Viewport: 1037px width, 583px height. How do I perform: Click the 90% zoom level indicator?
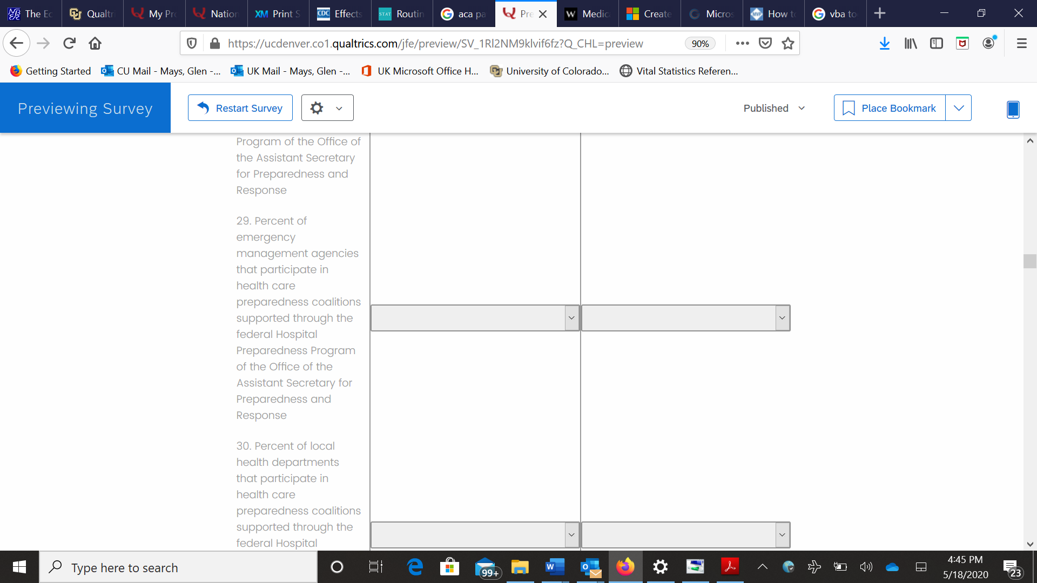click(x=700, y=44)
